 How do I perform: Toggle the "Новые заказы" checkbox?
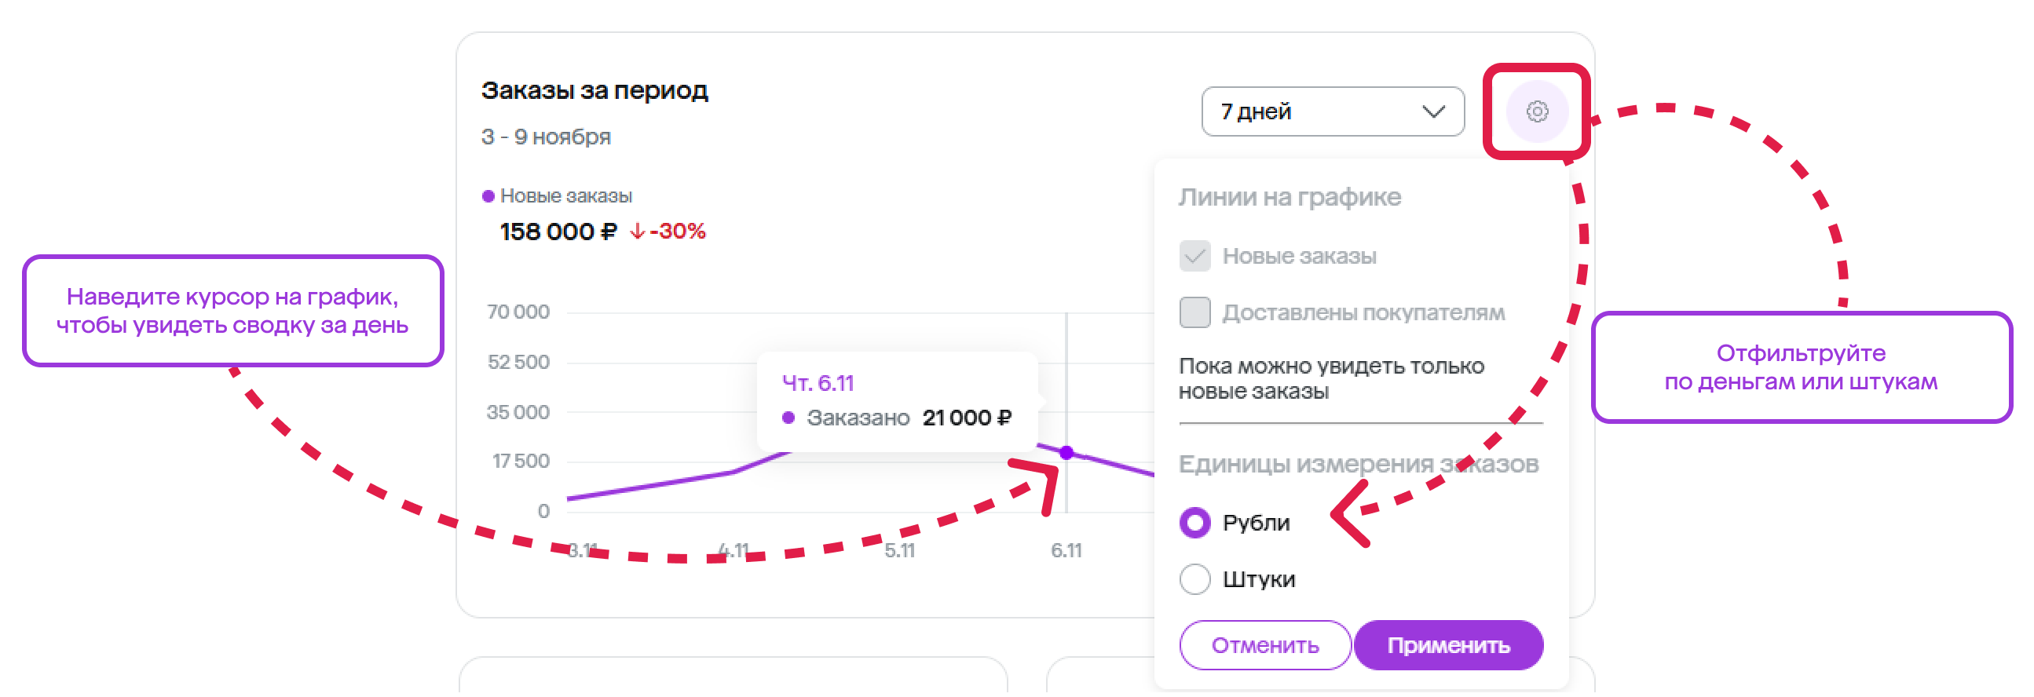tap(1194, 256)
